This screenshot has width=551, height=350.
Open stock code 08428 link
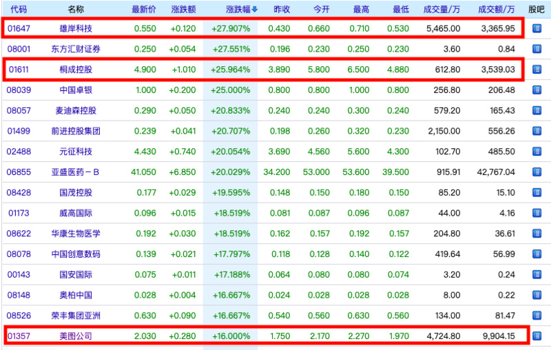[19, 192]
